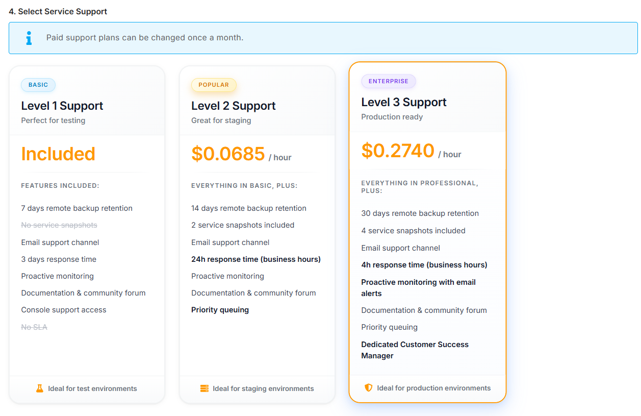
Task: Click the Included price on Level 1
Action: (58, 154)
